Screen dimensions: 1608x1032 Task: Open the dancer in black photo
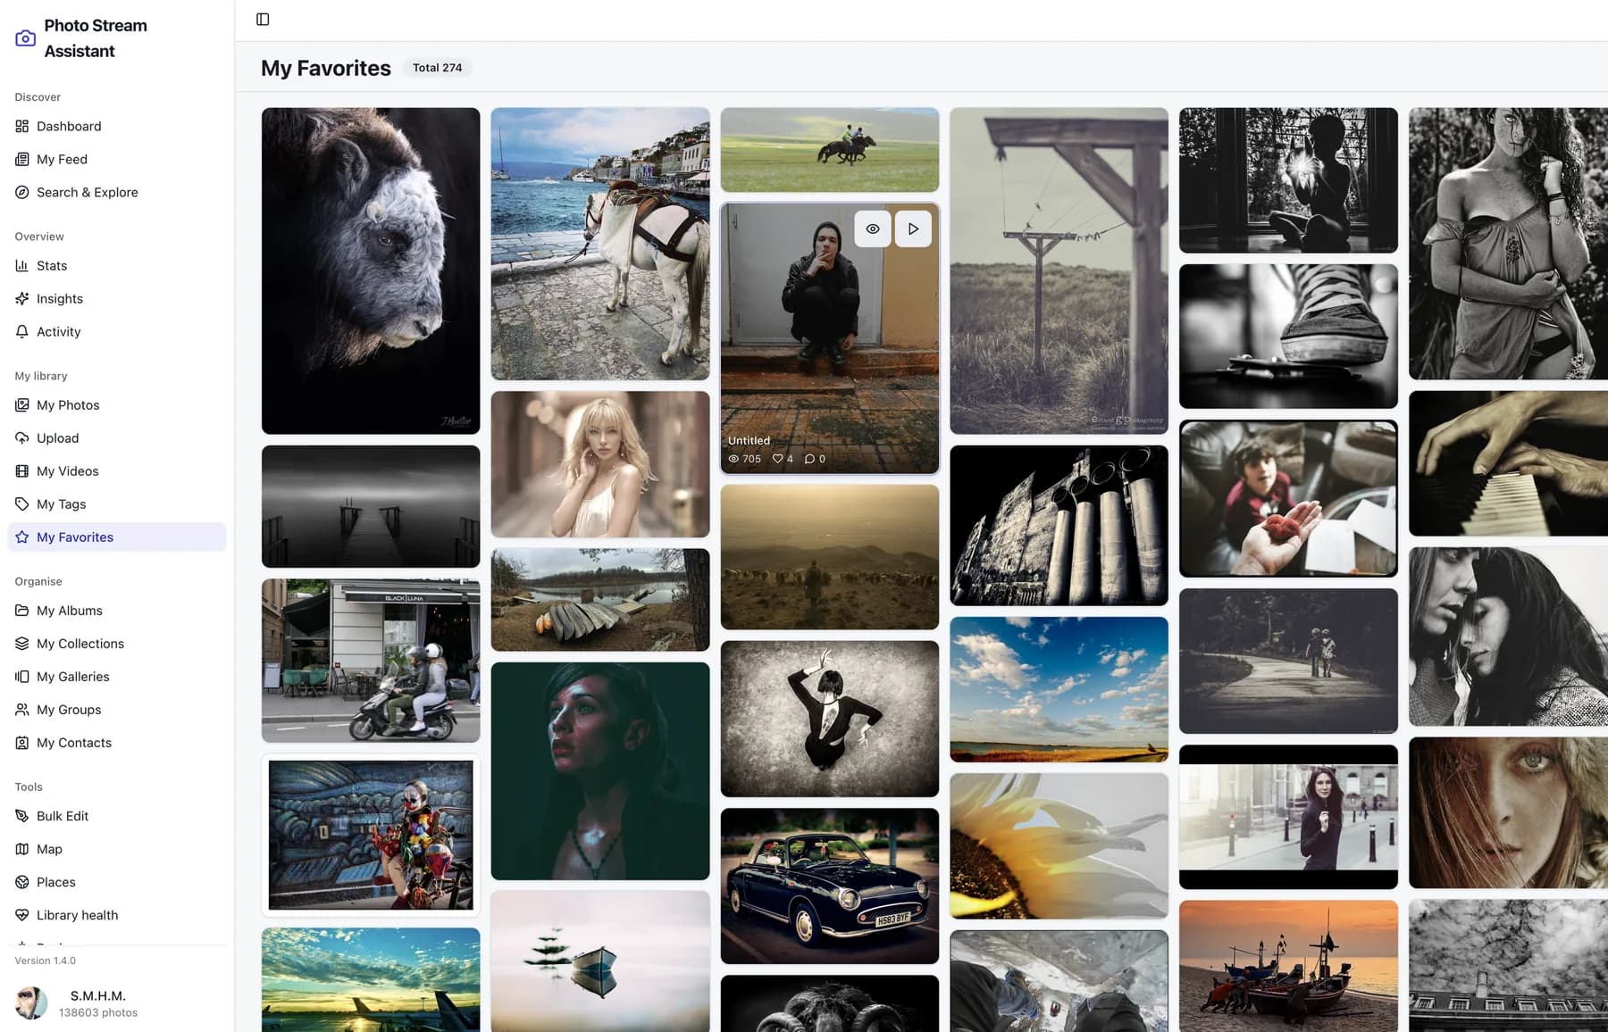point(830,719)
